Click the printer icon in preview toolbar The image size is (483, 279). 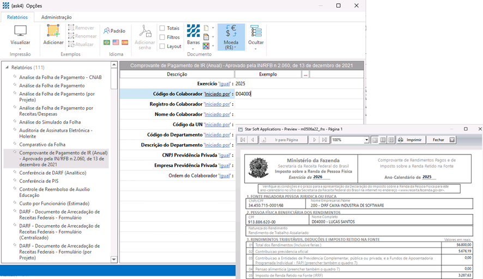[x=400, y=140]
